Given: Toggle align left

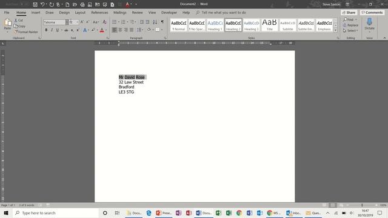Looking at the screenshot, I should tap(115, 30).
